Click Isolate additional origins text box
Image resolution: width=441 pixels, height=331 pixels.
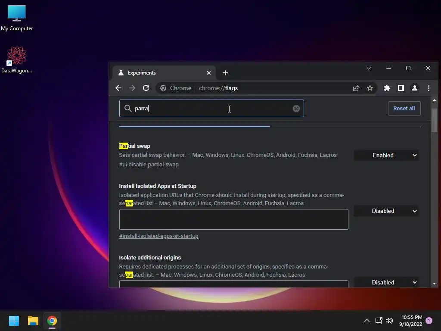(x=234, y=284)
